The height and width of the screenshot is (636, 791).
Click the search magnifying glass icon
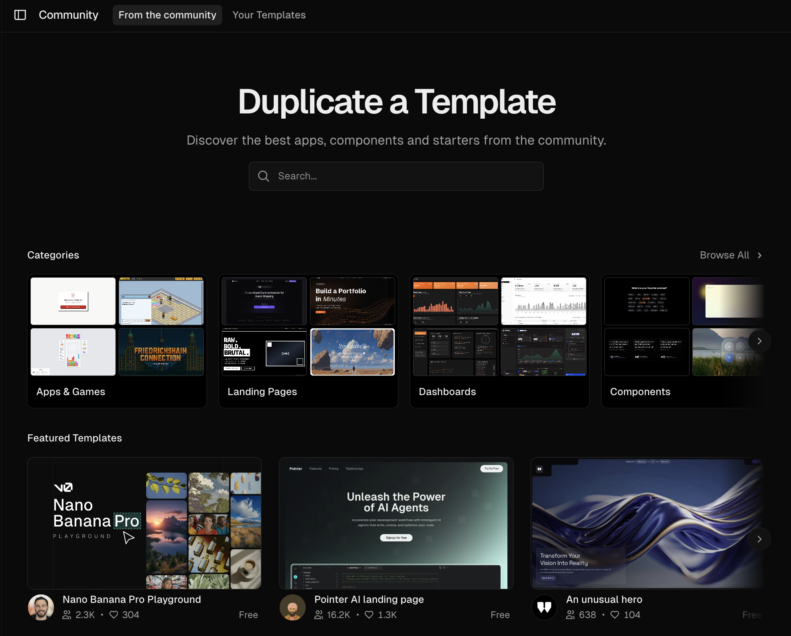[x=264, y=176]
